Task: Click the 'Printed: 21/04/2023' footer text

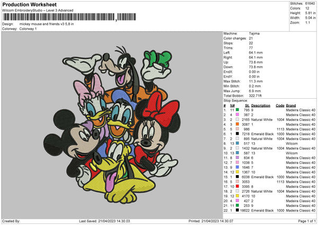Action: (x=211, y=221)
